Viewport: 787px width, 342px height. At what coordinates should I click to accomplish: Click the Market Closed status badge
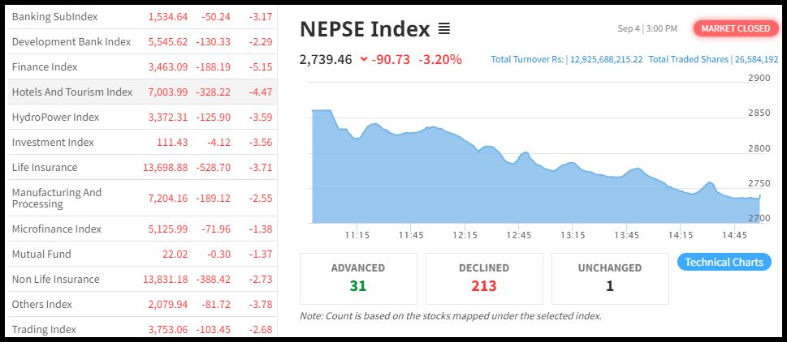(x=735, y=28)
